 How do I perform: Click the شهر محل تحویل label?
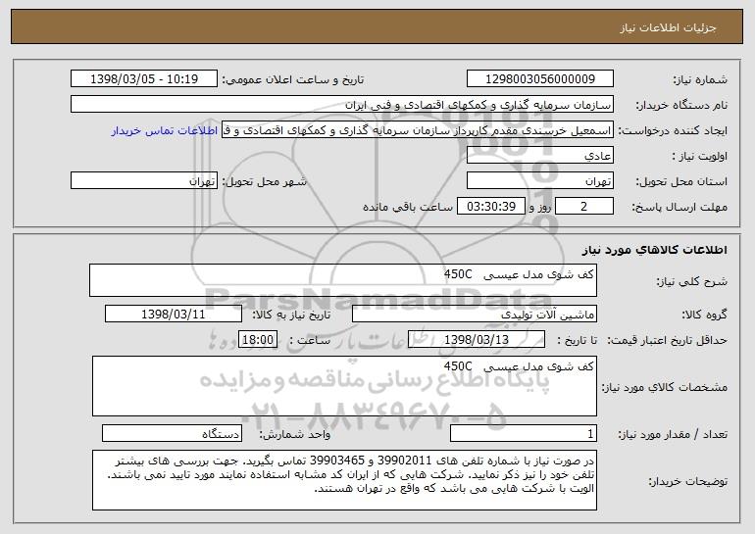coord(264,181)
